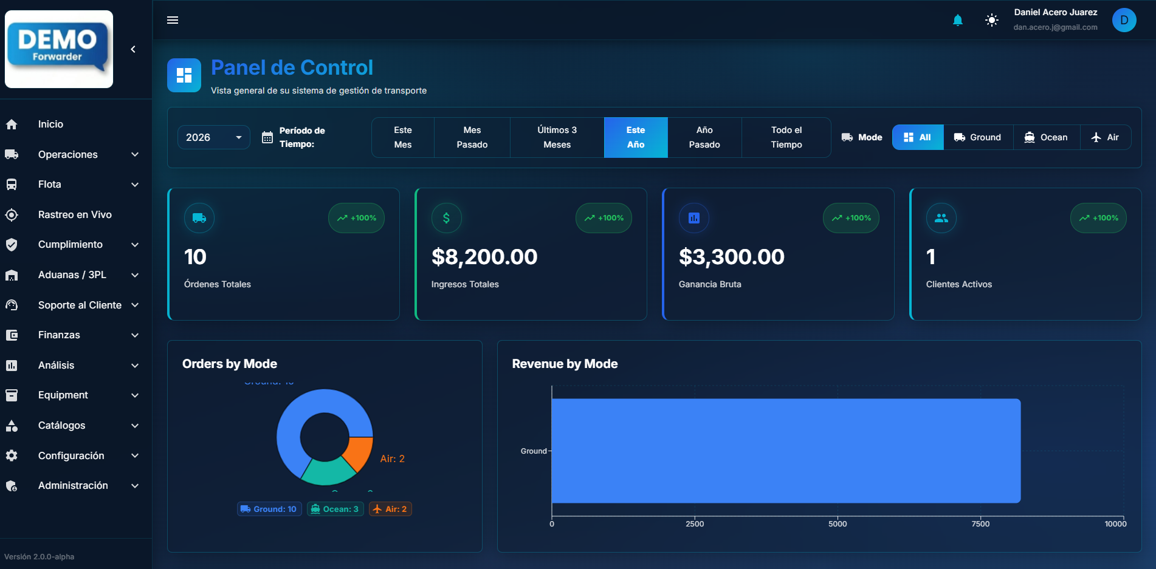Open the user profile avatar D

[1124, 20]
